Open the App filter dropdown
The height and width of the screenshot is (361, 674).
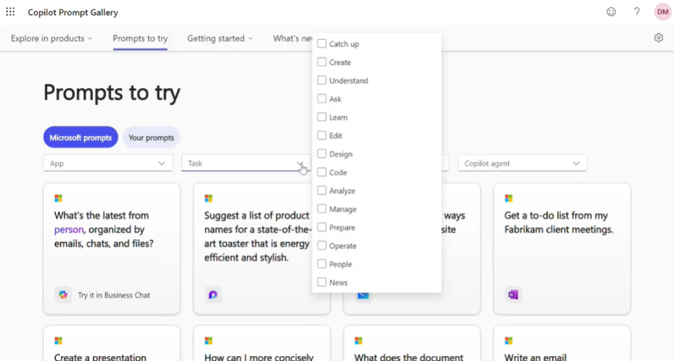pos(108,163)
